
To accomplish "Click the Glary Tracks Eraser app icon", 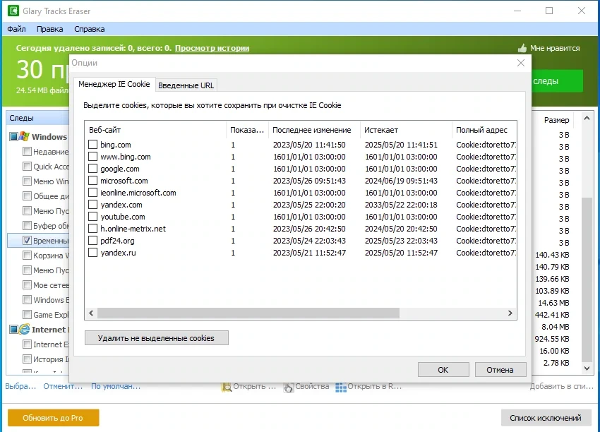I will (13, 11).
